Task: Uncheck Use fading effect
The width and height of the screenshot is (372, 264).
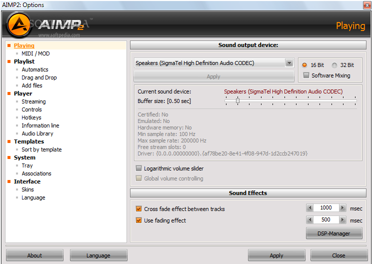Action: point(138,220)
